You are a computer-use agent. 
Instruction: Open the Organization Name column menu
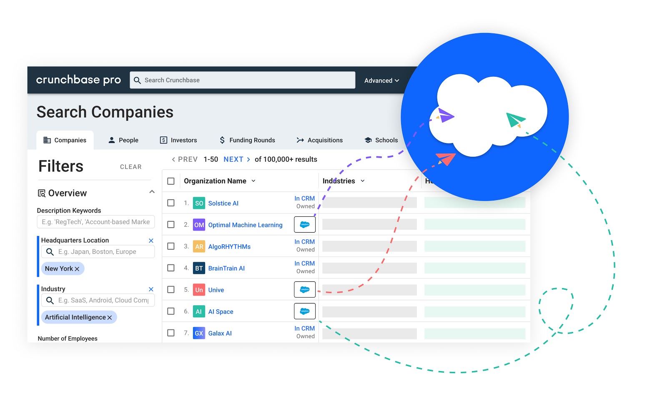tap(253, 181)
